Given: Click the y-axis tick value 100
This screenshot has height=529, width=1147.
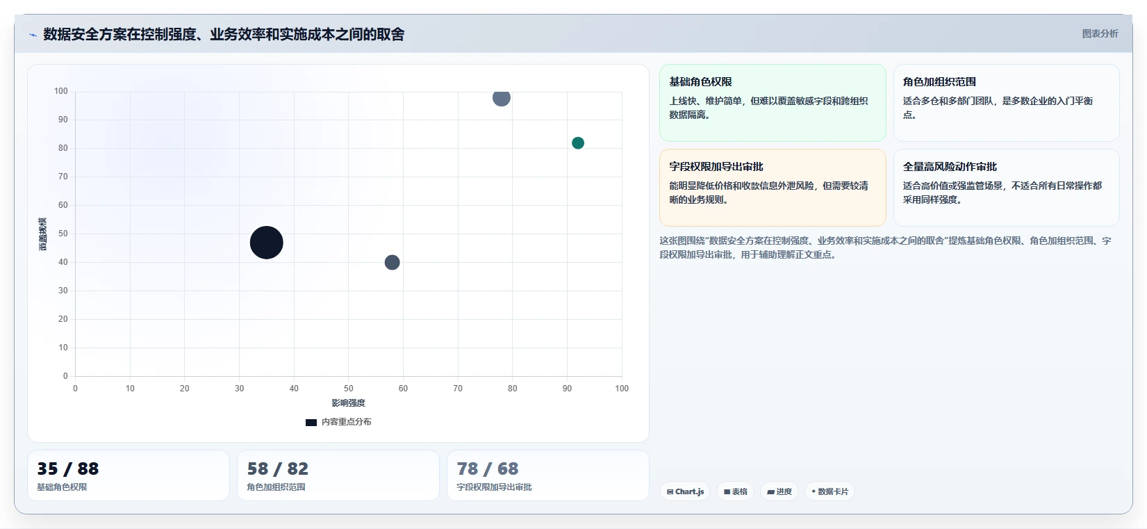Looking at the screenshot, I should click(61, 91).
